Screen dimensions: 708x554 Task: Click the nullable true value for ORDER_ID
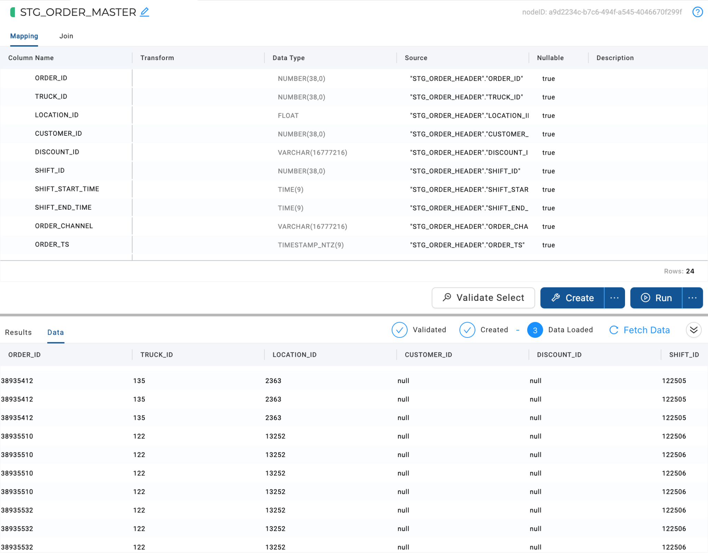point(549,79)
